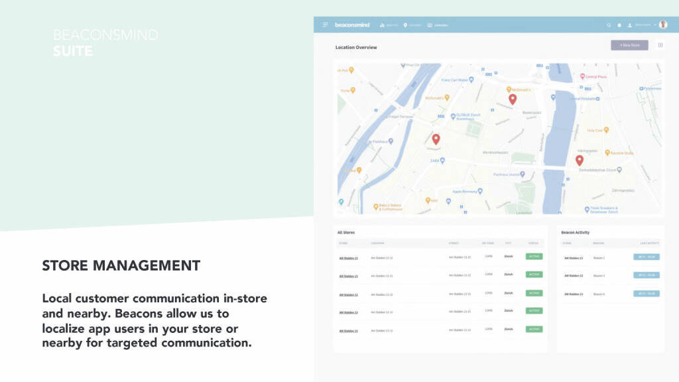Click the square icon beside New Store
Viewport: 679px width, 382px height.
[660, 45]
